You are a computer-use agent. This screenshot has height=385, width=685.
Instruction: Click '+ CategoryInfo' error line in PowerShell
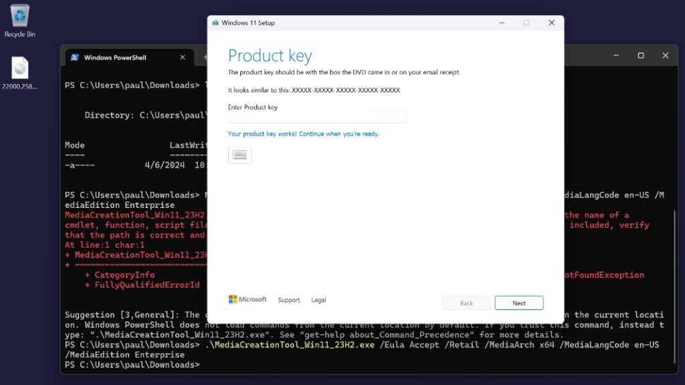pyautogui.click(x=120, y=275)
